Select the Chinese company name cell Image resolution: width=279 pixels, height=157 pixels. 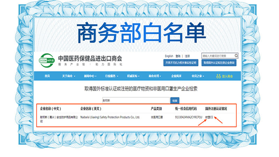click(x=59, y=119)
